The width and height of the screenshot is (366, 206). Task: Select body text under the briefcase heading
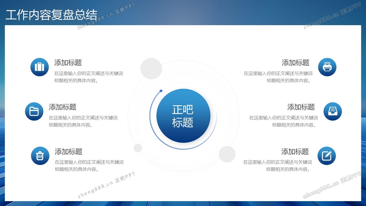click(x=89, y=77)
